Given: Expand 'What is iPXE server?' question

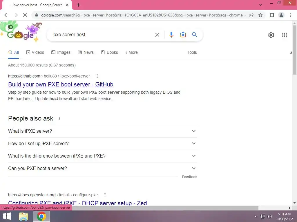Looking at the screenshot, I should click(103, 131).
